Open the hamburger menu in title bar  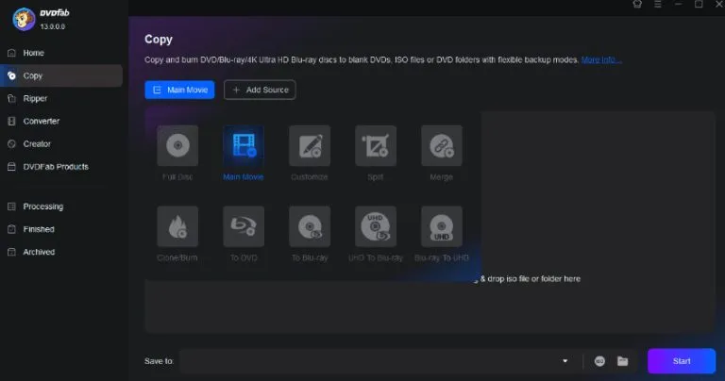click(657, 5)
